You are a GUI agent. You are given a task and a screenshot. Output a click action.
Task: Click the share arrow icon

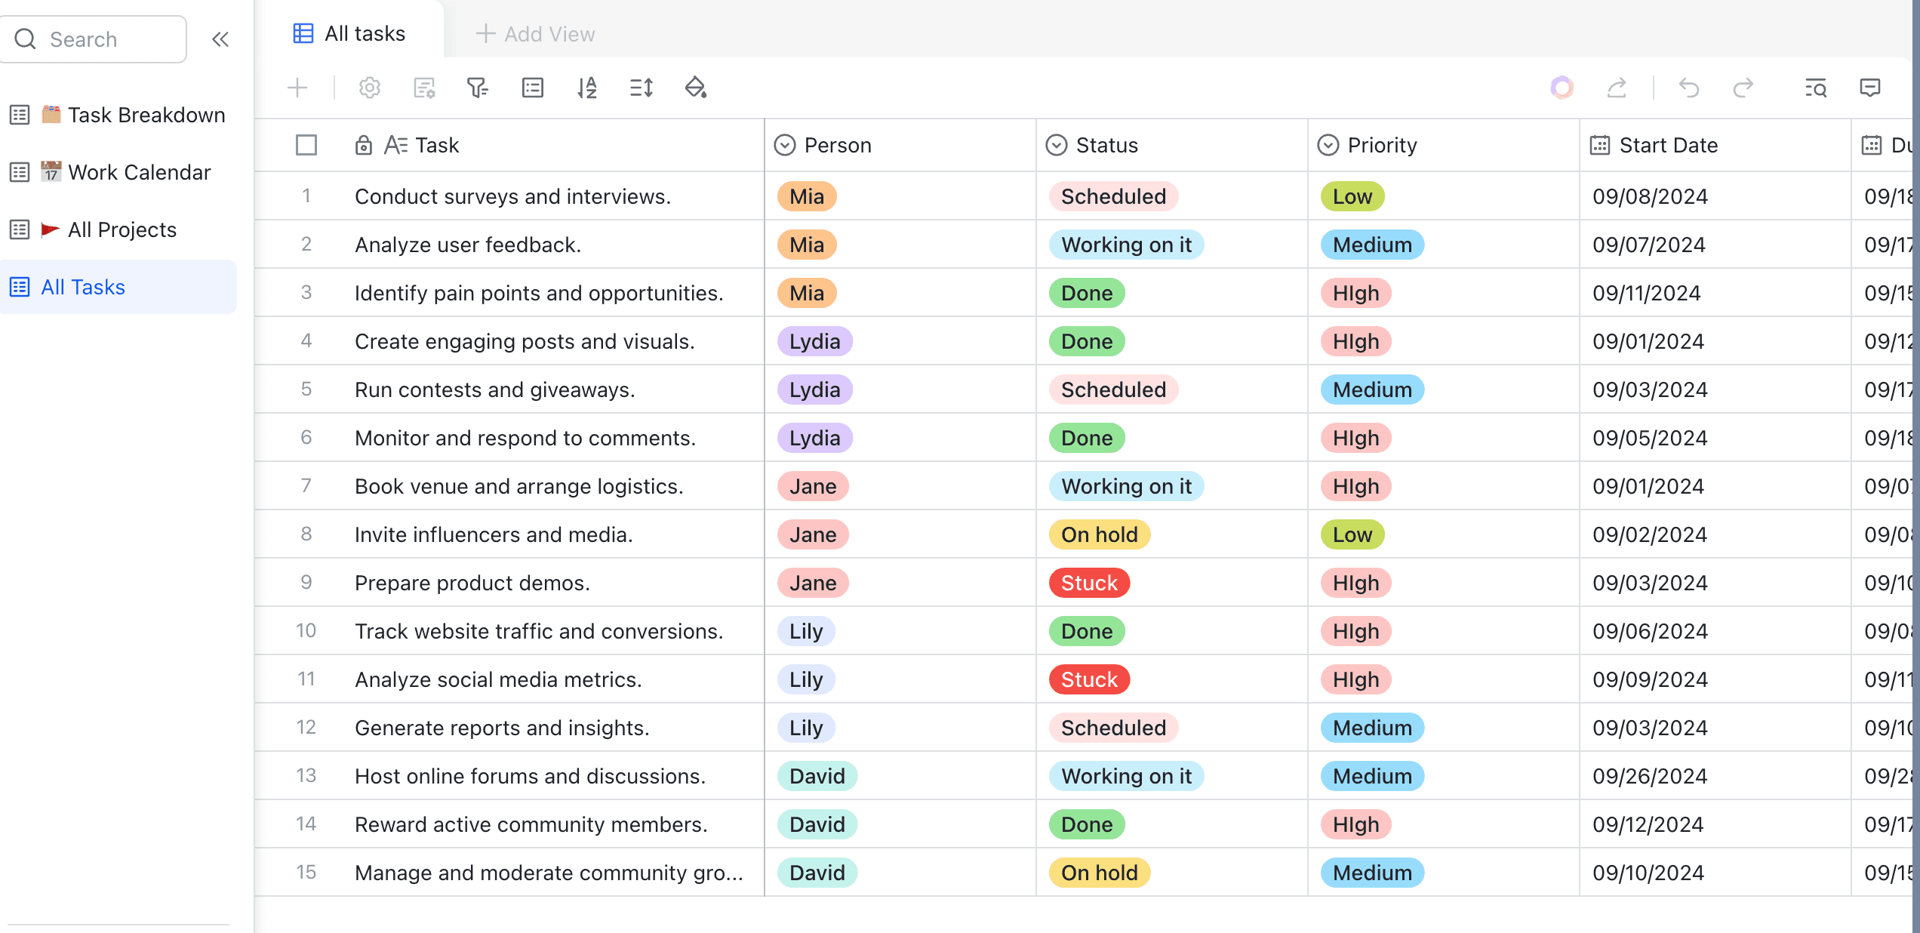click(1616, 88)
